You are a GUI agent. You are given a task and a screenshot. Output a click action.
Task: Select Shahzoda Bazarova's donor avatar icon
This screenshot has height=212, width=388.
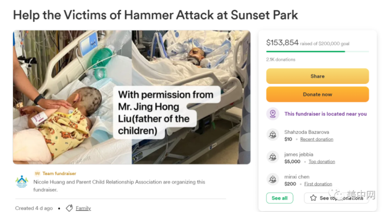273,134
